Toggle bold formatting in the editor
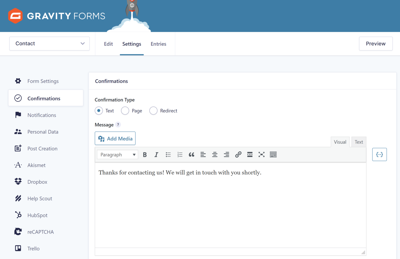 (145, 154)
